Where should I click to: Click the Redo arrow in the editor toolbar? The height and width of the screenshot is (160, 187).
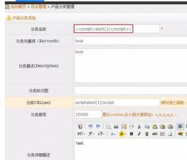[x=98, y=126]
